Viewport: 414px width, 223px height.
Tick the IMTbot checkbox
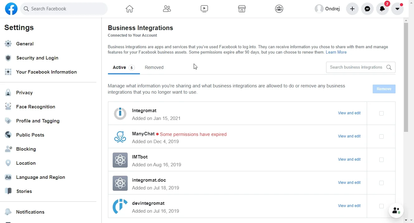point(381,160)
